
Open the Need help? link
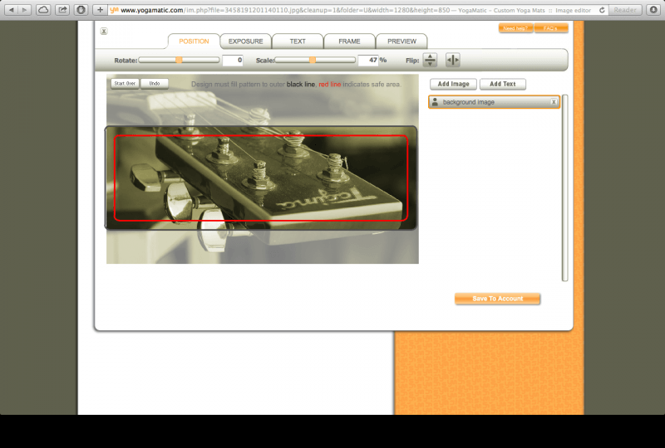tap(515, 28)
